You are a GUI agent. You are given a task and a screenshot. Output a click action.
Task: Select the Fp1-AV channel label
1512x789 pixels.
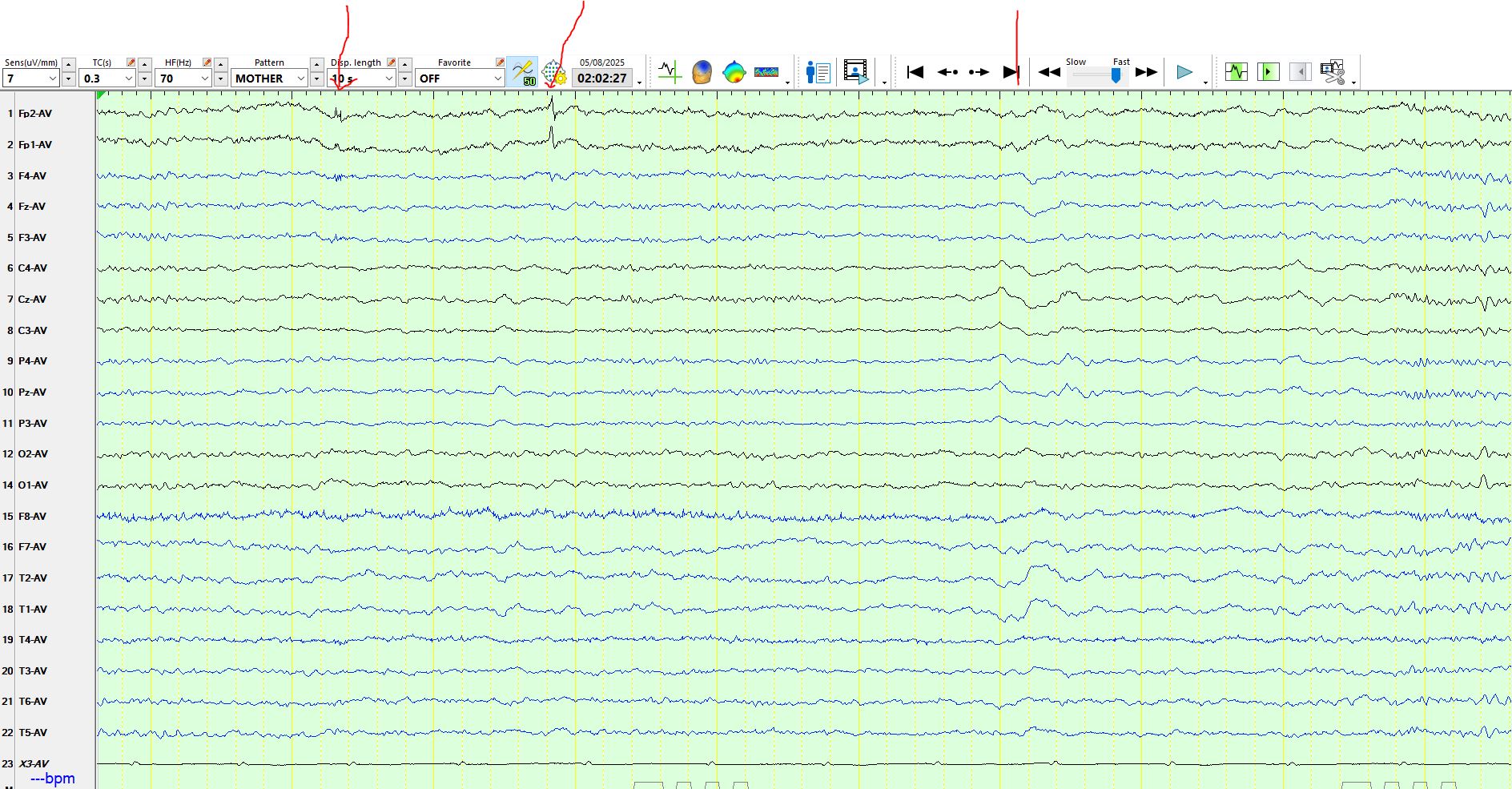35,145
